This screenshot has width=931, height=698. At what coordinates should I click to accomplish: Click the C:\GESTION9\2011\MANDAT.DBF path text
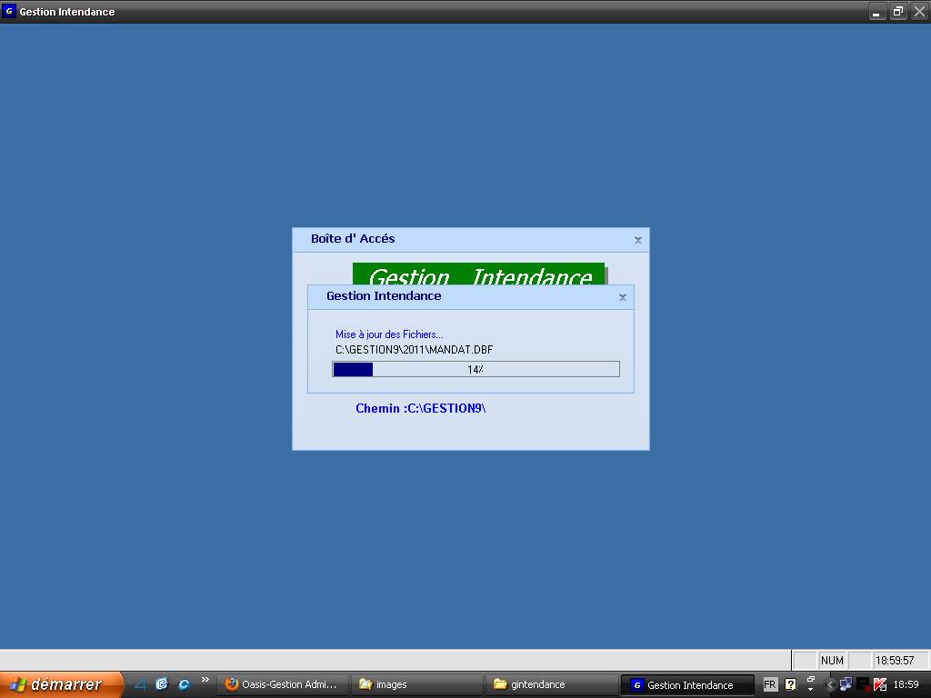(415, 350)
